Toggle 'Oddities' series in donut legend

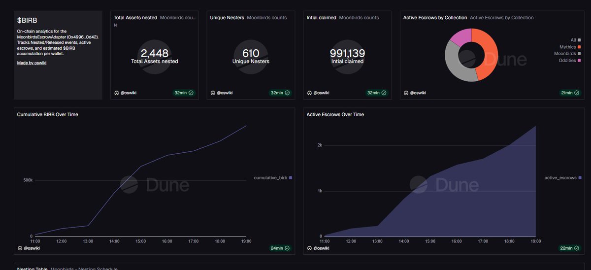(570, 60)
